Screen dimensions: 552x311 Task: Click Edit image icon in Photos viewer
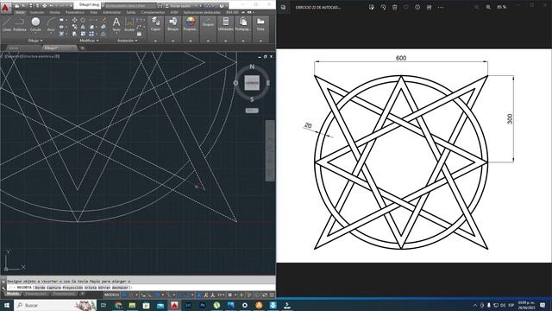pos(372,7)
